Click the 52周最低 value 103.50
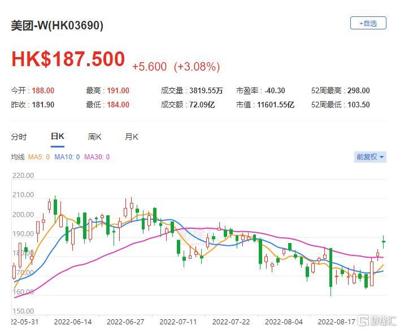Screen dimensions: 400x330 [x=358, y=105]
